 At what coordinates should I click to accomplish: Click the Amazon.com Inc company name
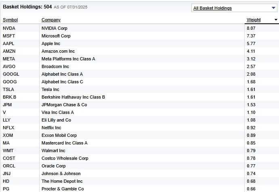[58, 51]
